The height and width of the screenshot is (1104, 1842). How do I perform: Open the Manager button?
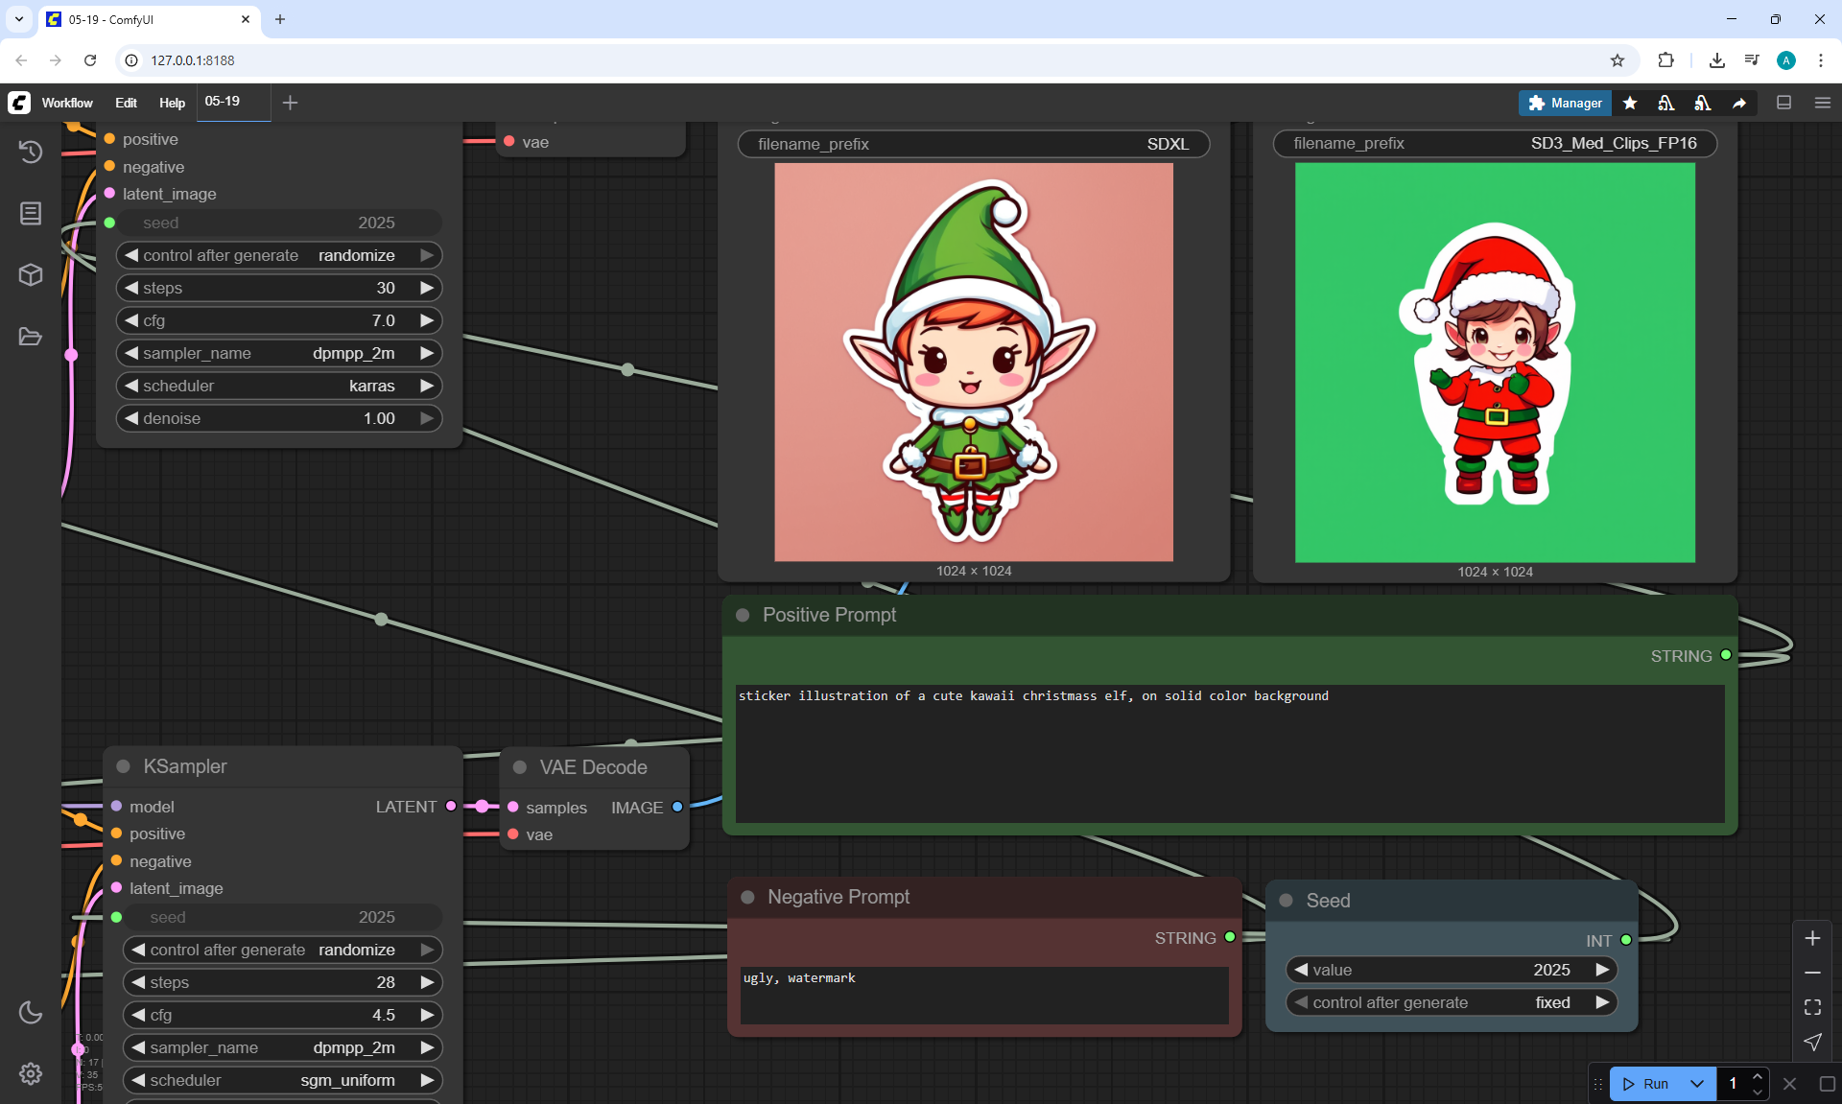[1565, 103]
